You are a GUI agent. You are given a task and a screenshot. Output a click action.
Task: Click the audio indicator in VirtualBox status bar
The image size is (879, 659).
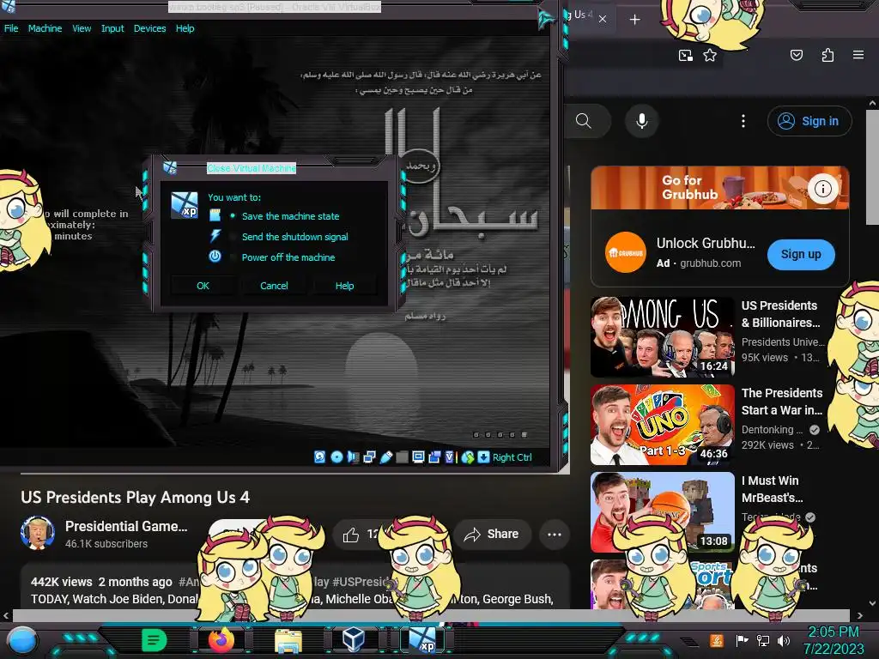pos(353,457)
